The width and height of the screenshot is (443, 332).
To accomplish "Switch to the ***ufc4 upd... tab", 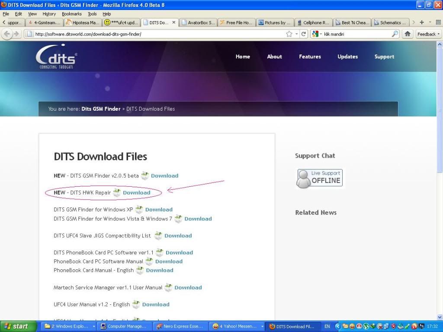I will 122,22.
